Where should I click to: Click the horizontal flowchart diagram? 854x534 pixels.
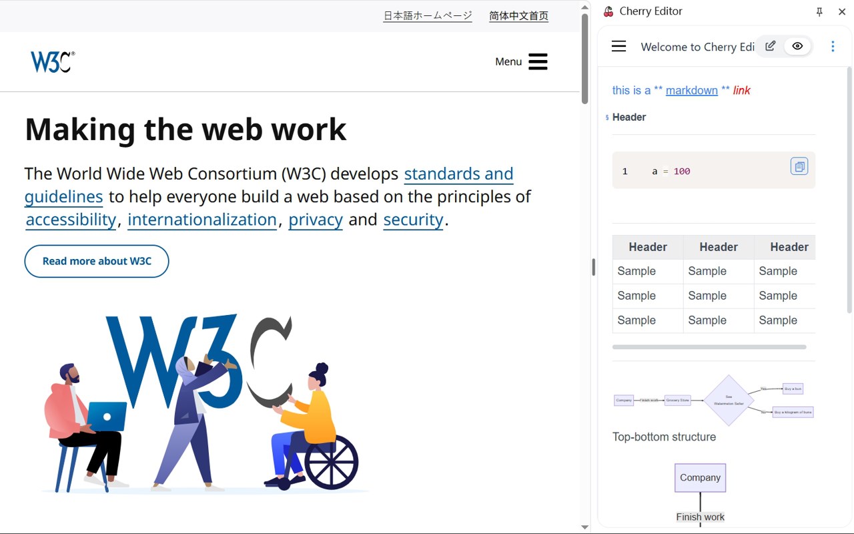714,400
